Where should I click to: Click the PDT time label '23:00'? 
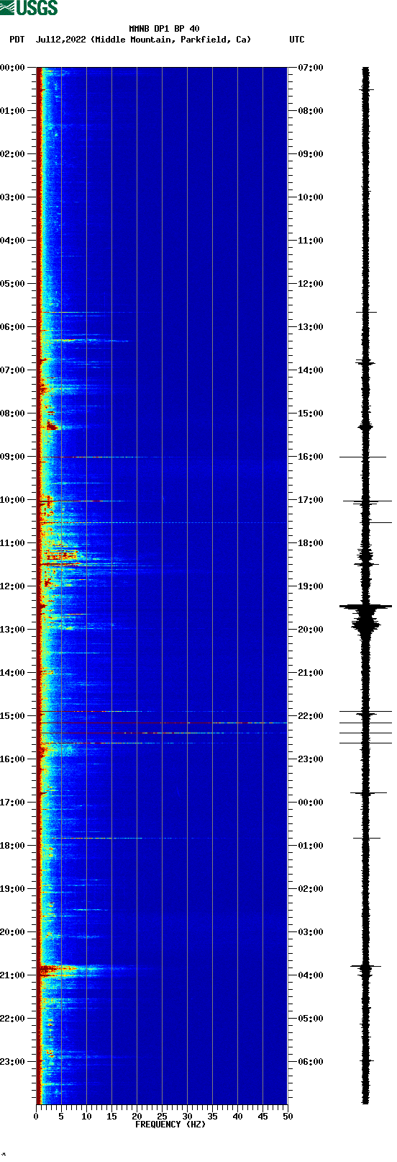(12, 1062)
